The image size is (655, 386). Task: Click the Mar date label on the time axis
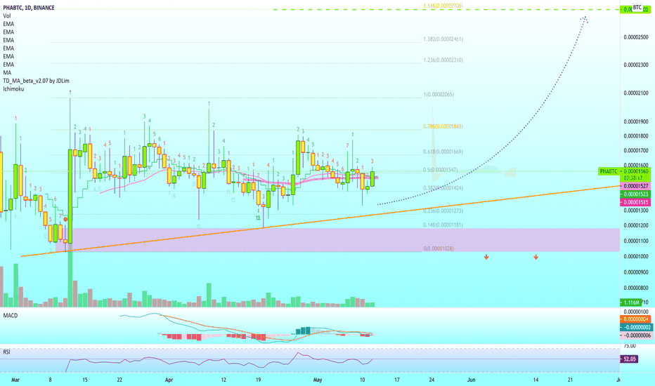pos(15,380)
